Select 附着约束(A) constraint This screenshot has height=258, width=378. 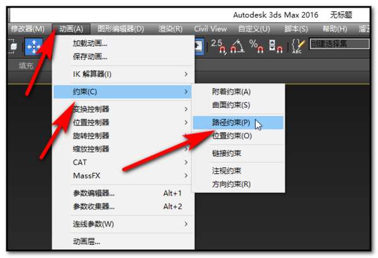click(x=238, y=91)
